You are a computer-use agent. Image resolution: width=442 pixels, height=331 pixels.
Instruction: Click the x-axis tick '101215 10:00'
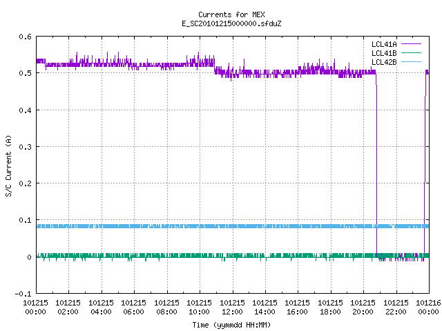[x=199, y=308]
